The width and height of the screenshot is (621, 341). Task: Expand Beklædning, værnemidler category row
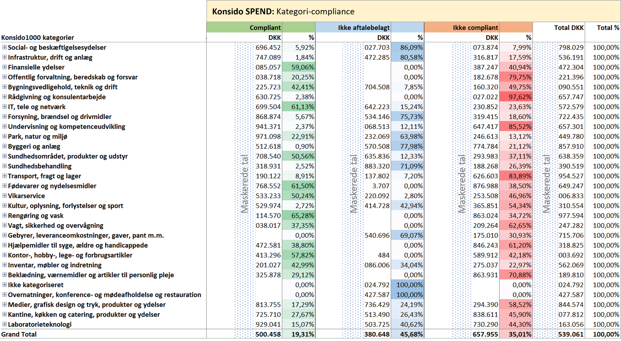point(5,275)
